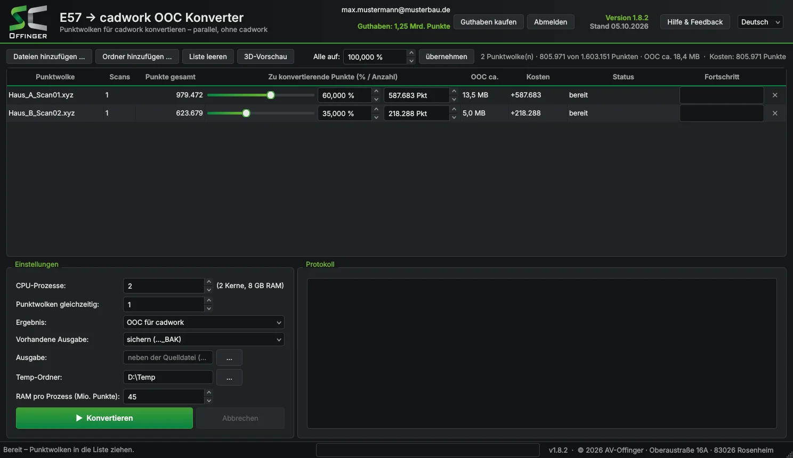This screenshot has height=458, width=793.
Task: Open the Deutsch language dropdown
Action: pyautogui.click(x=760, y=22)
